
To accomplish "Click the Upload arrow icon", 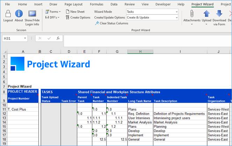I will pyautogui.click(x=206, y=14).
